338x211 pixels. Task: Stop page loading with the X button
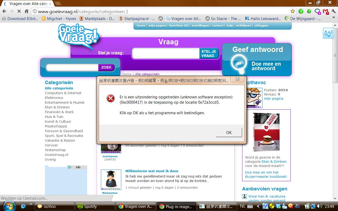point(19,11)
